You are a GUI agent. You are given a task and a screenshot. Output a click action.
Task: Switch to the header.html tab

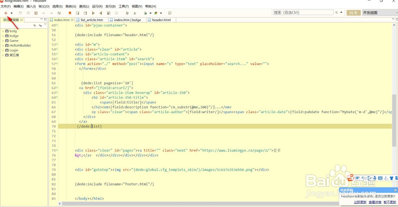[161, 20]
